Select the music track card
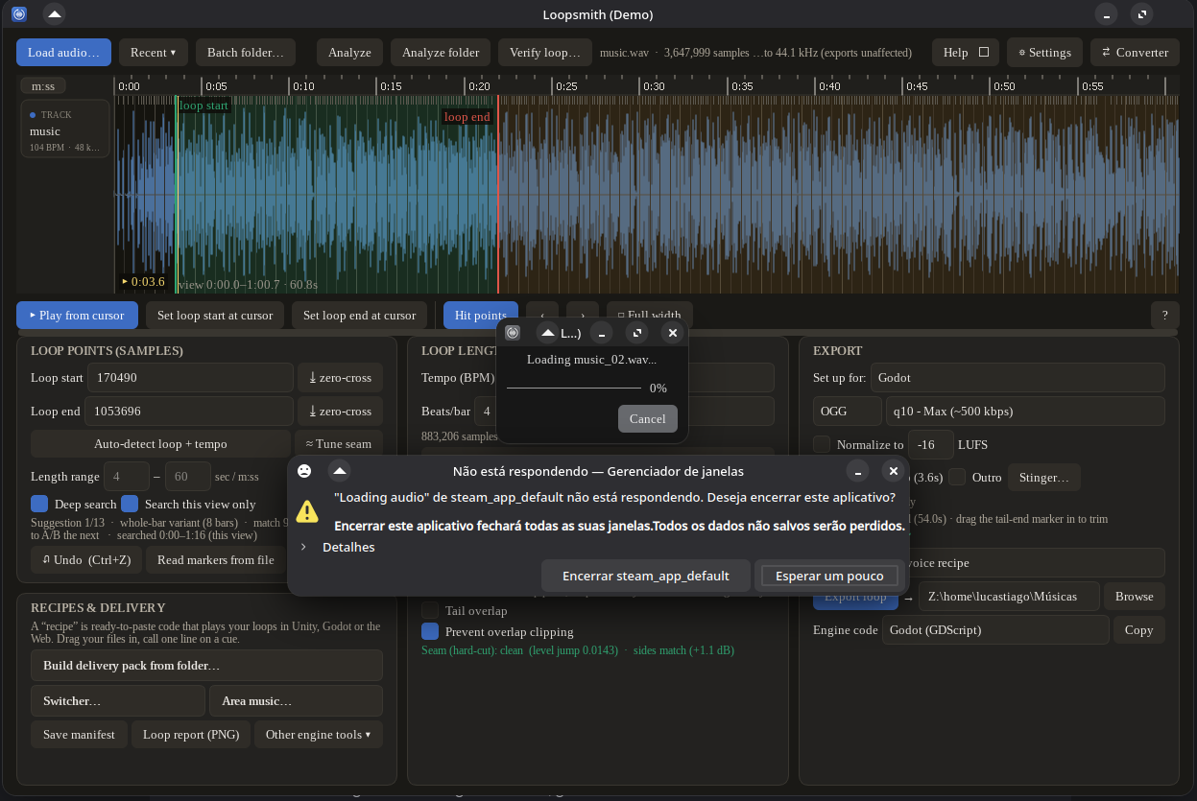 click(65, 129)
